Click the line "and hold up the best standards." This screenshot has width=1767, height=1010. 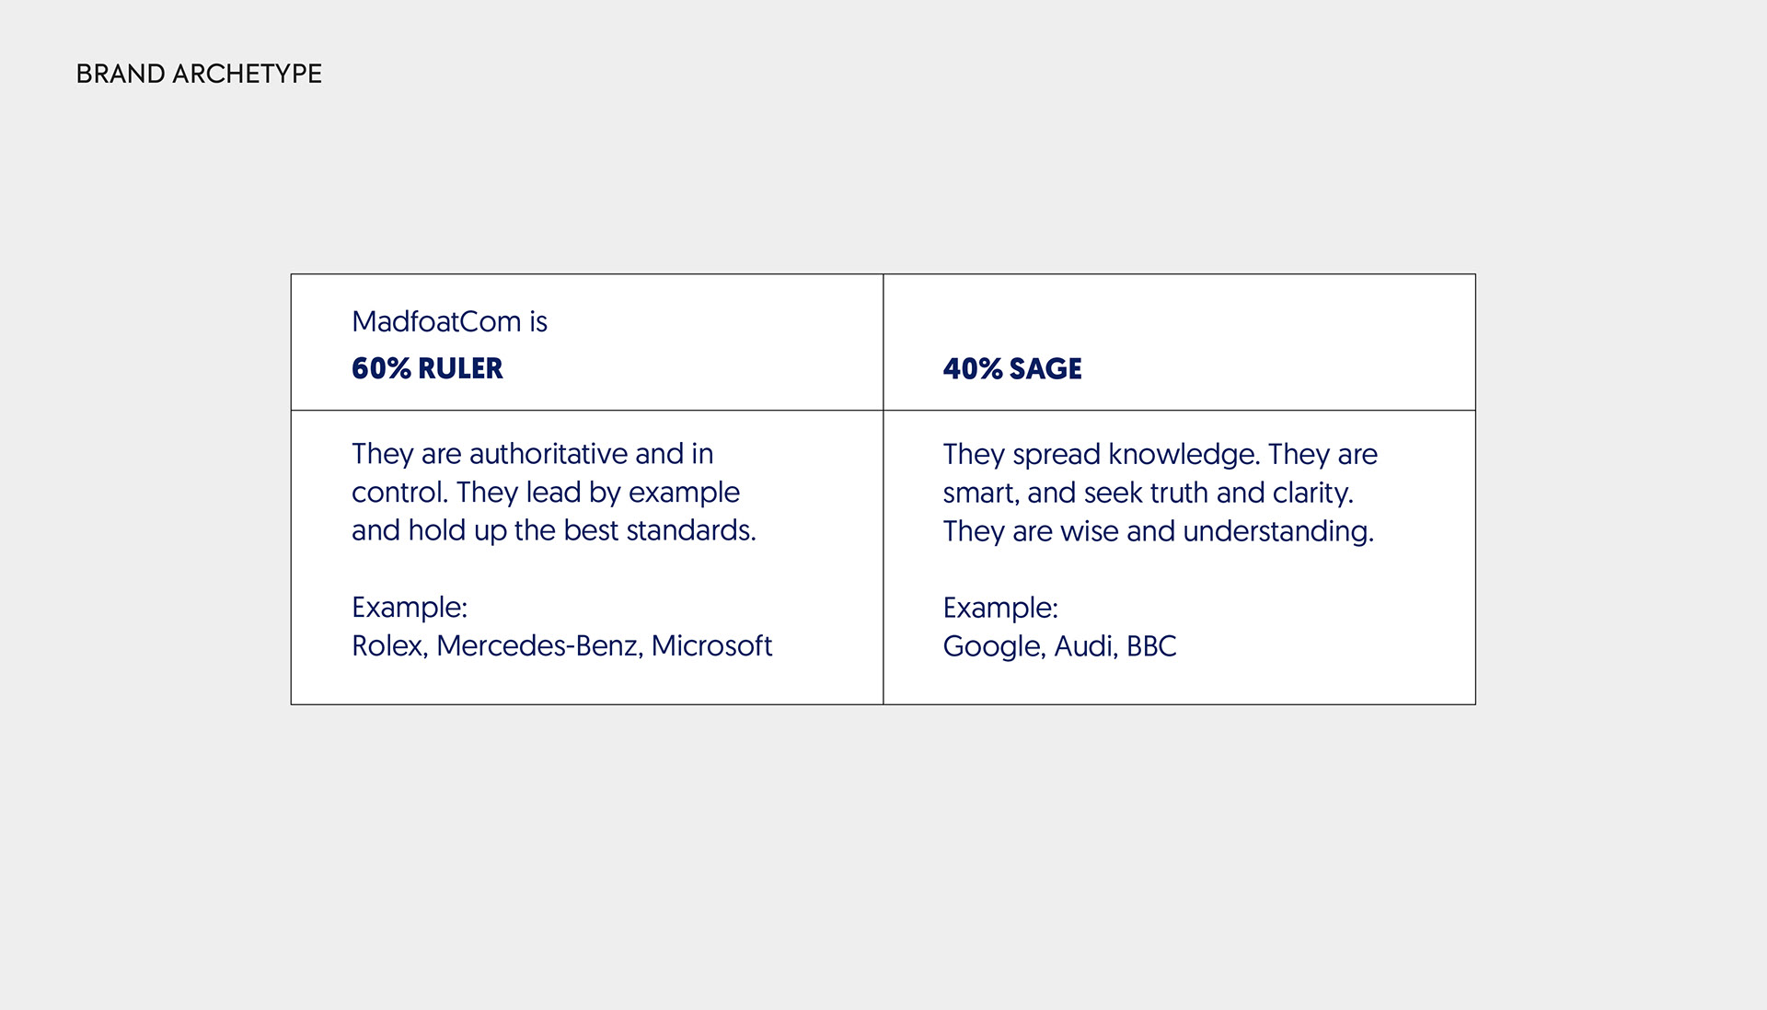coord(553,530)
